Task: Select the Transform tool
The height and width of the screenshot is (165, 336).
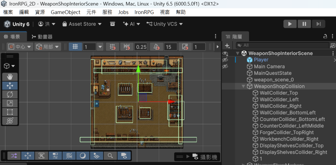Action: [10, 121]
